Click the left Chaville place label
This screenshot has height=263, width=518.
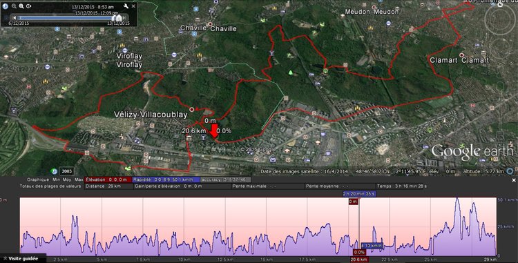[193, 28]
